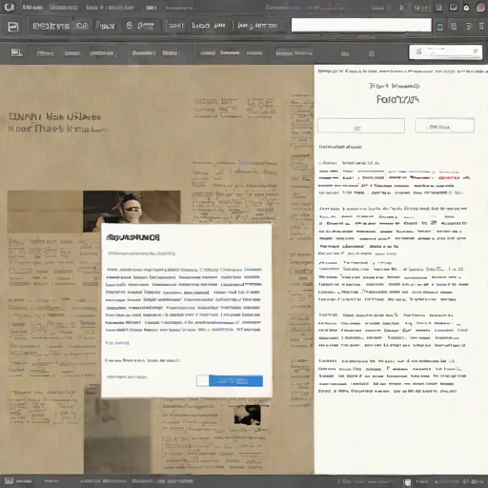488x488 pixels.
Task: Click the search box on the third toolbar row
Action: pos(445,52)
